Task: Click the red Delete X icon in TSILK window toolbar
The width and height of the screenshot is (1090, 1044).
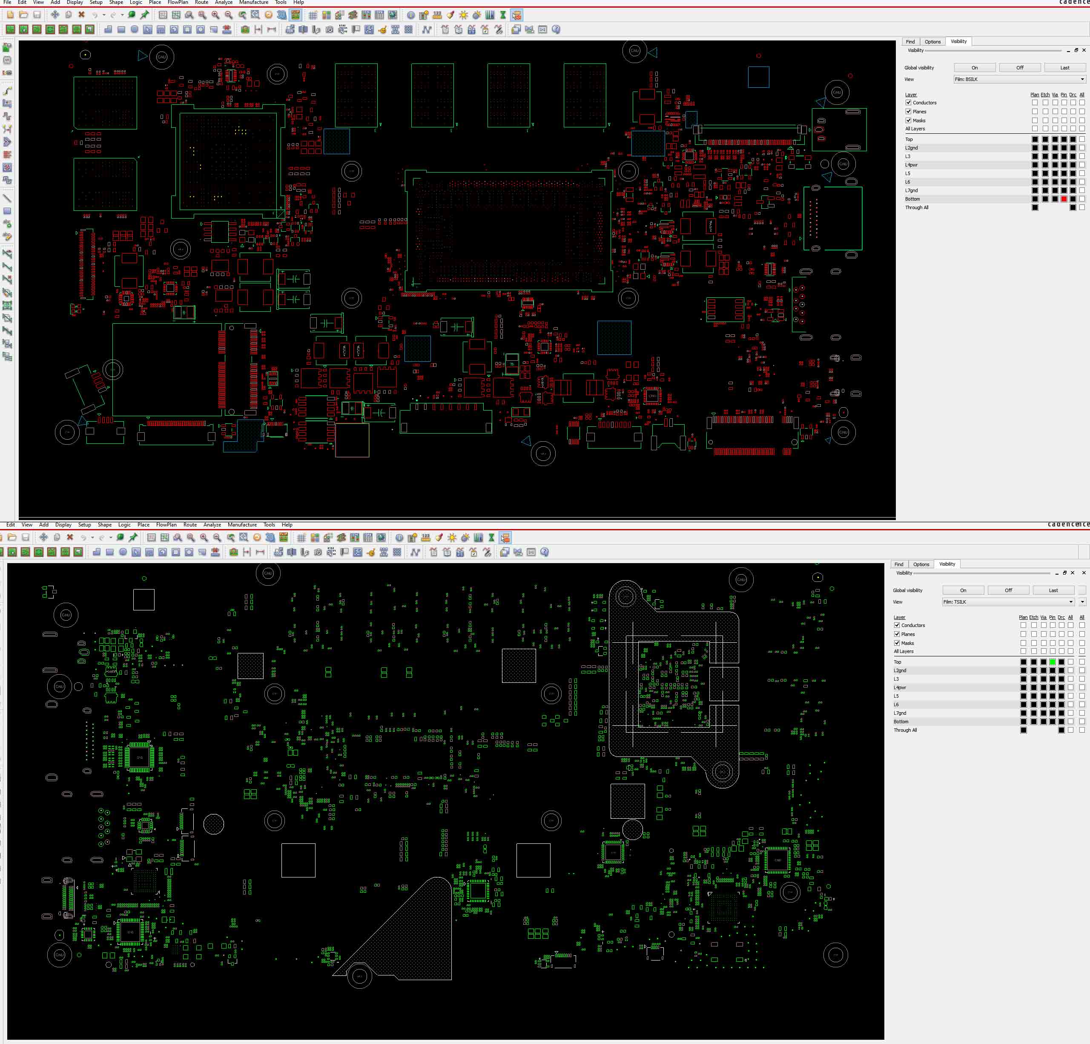Action: (69, 537)
